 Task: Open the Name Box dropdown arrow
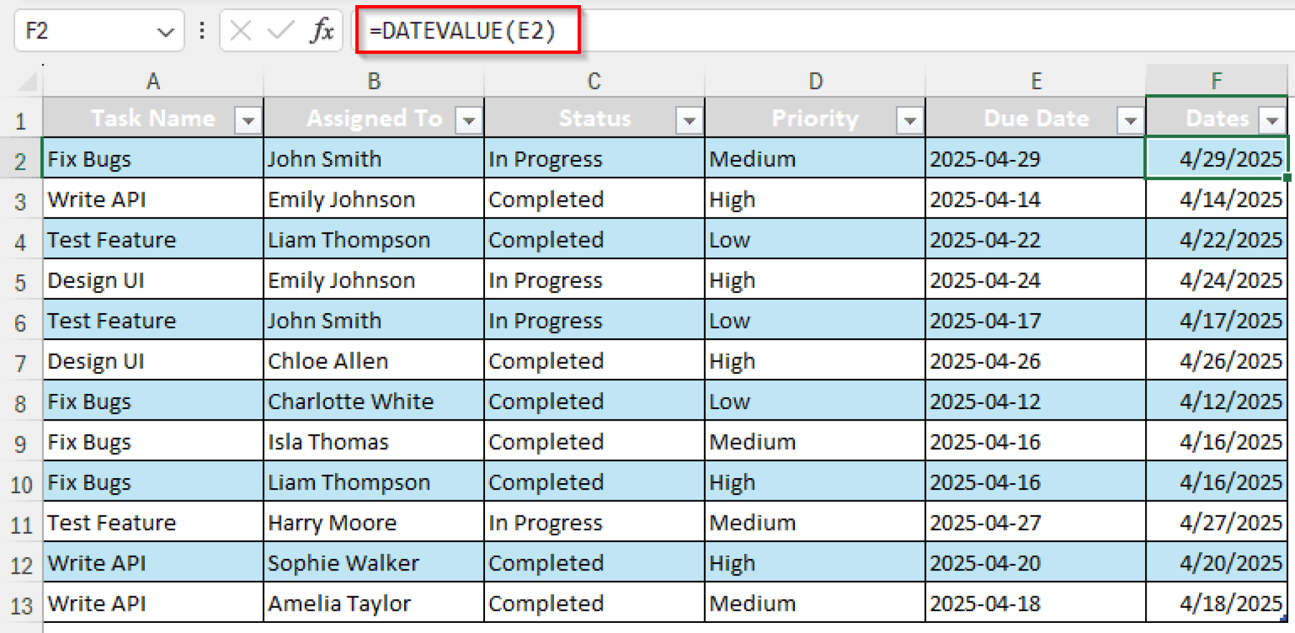tap(166, 32)
